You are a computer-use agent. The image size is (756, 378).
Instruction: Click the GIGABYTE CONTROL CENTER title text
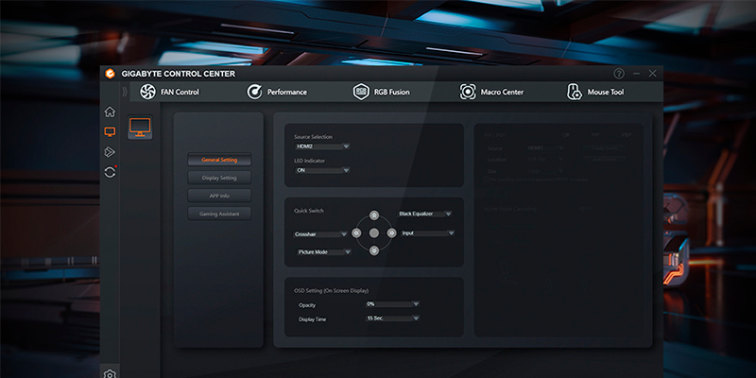tap(179, 74)
